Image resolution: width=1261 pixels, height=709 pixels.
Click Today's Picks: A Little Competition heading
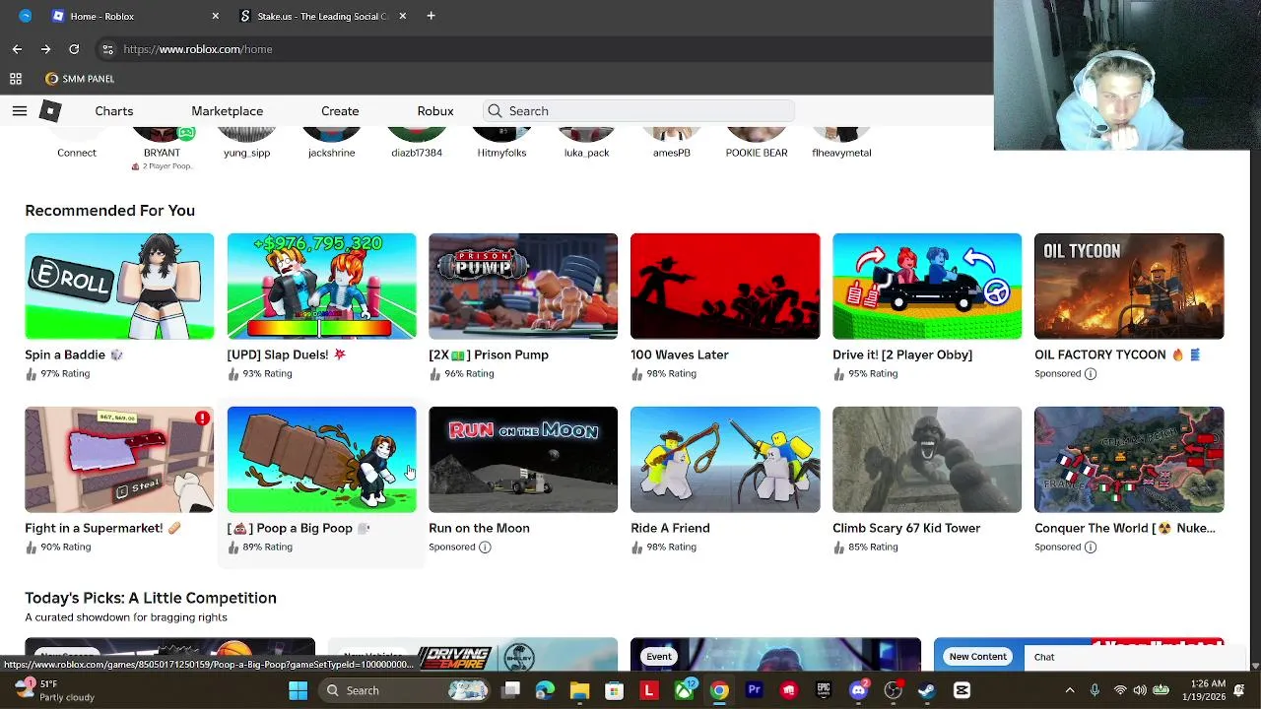click(x=151, y=598)
